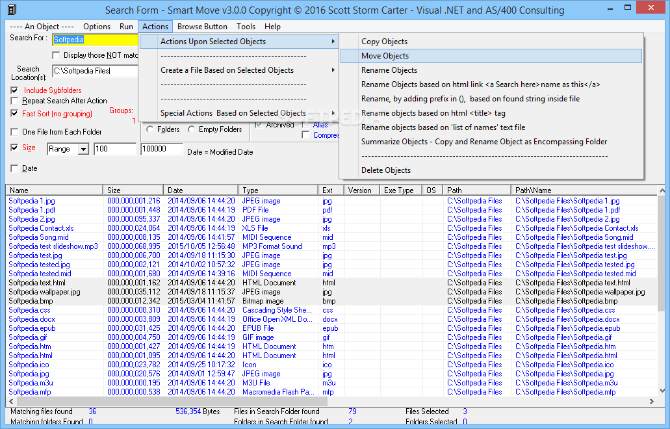The width and height of the screenshot is (670, 429).
Task: Click the horizontal scrollbar left arrow
Action: pos(11,401)
